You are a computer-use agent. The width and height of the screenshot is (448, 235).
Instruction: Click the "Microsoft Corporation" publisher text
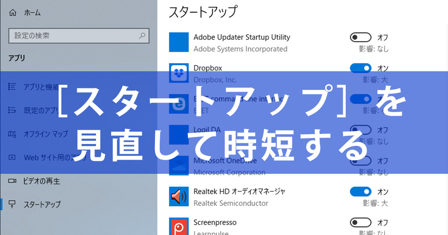pyautogui.click(x=230, y=173)
